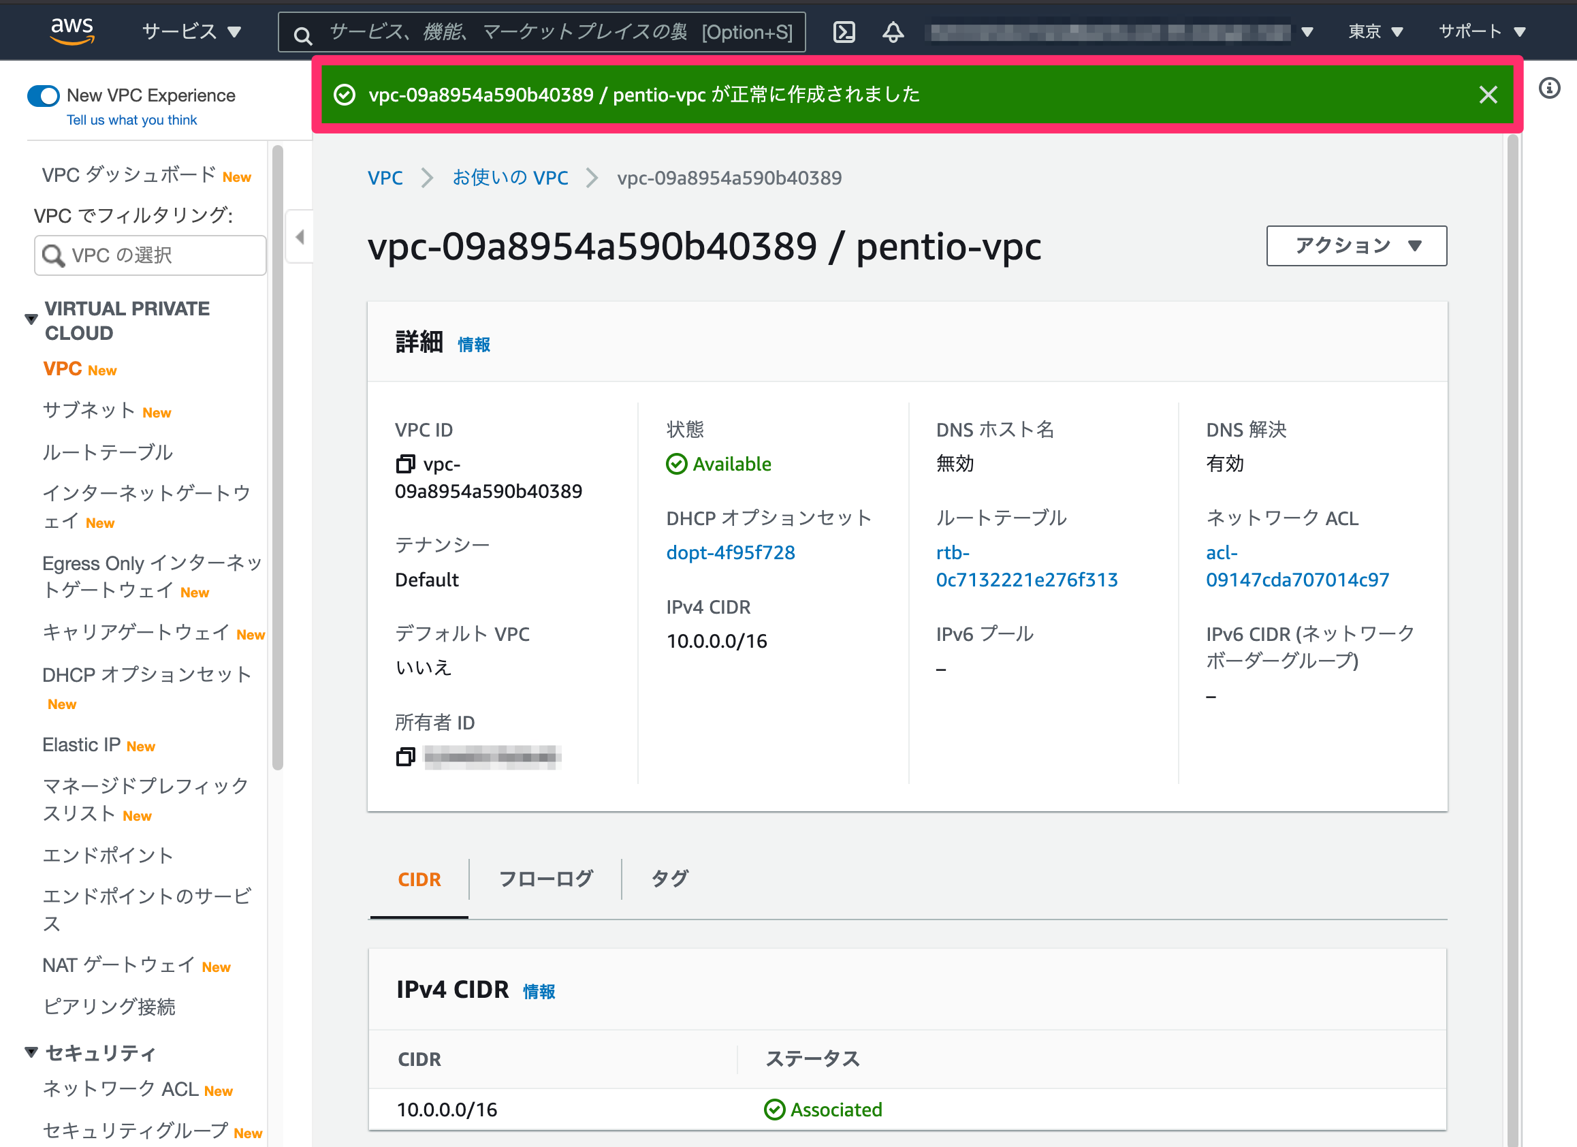Screen dimensions: 1577x1147
Task: Collapse the VIRTUAL PRIVATE CLOUD section
Action: pos(31,319)
